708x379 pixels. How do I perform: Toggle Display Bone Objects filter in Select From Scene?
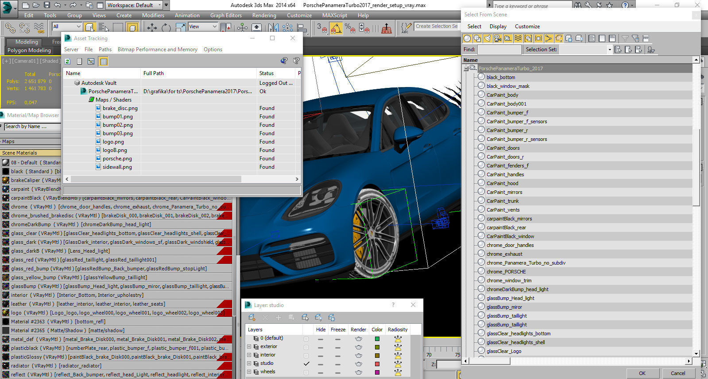pos(548,38)
